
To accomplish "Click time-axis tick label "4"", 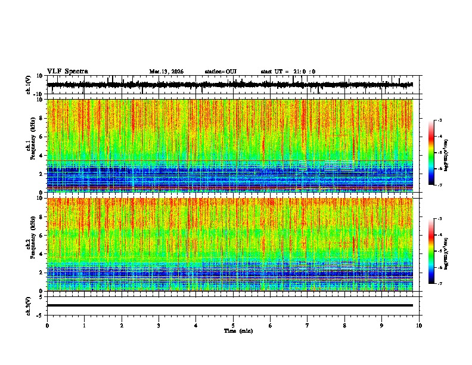I will (x=196, y=326).
